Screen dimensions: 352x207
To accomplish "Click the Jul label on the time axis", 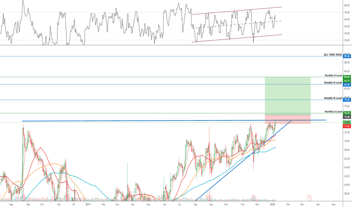I will (179, 204).
